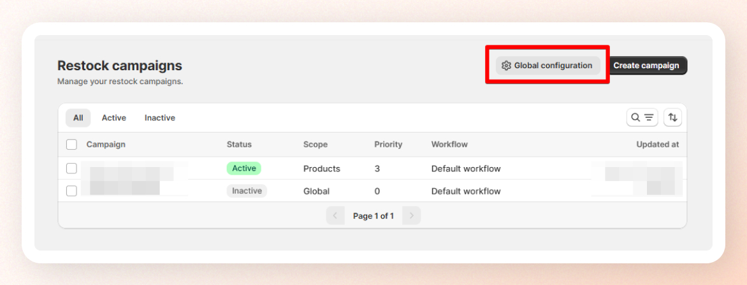Click the Status column header
The width and height of the screenshot is (747, 285).
[239, 145]
